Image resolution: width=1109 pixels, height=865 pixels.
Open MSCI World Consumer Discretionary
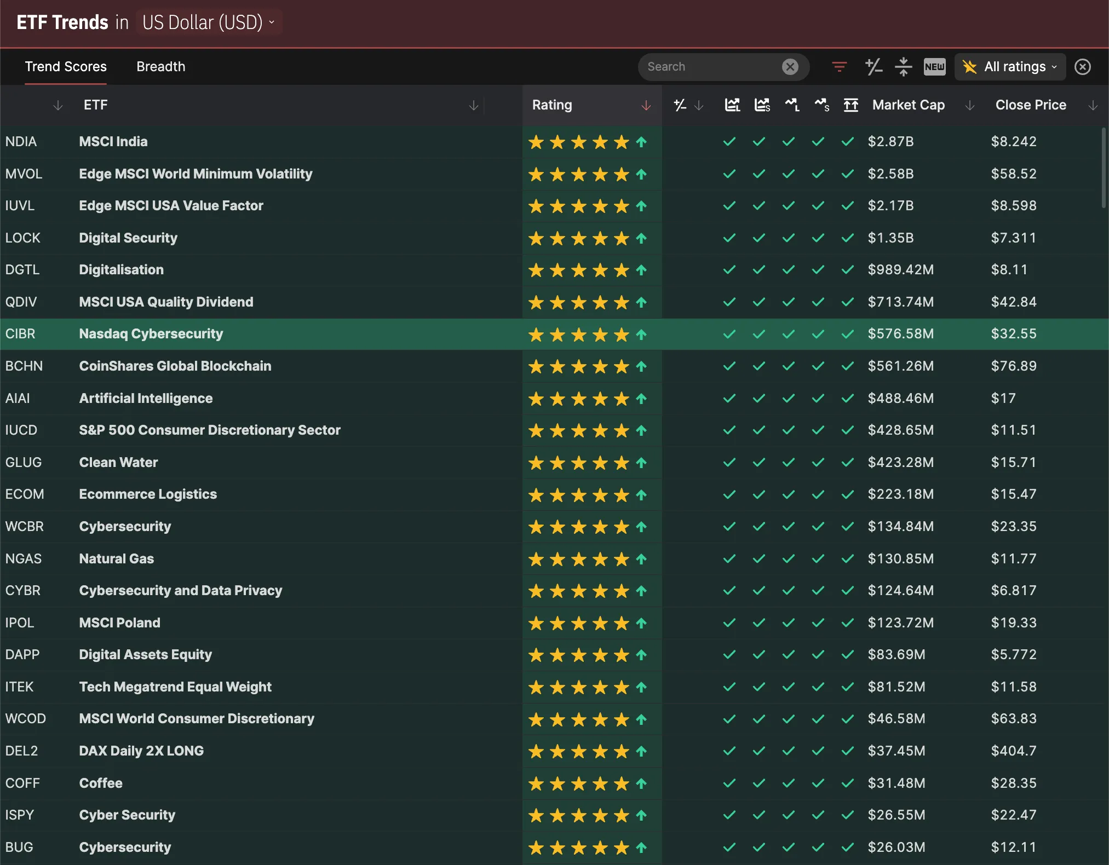[197, 719]
